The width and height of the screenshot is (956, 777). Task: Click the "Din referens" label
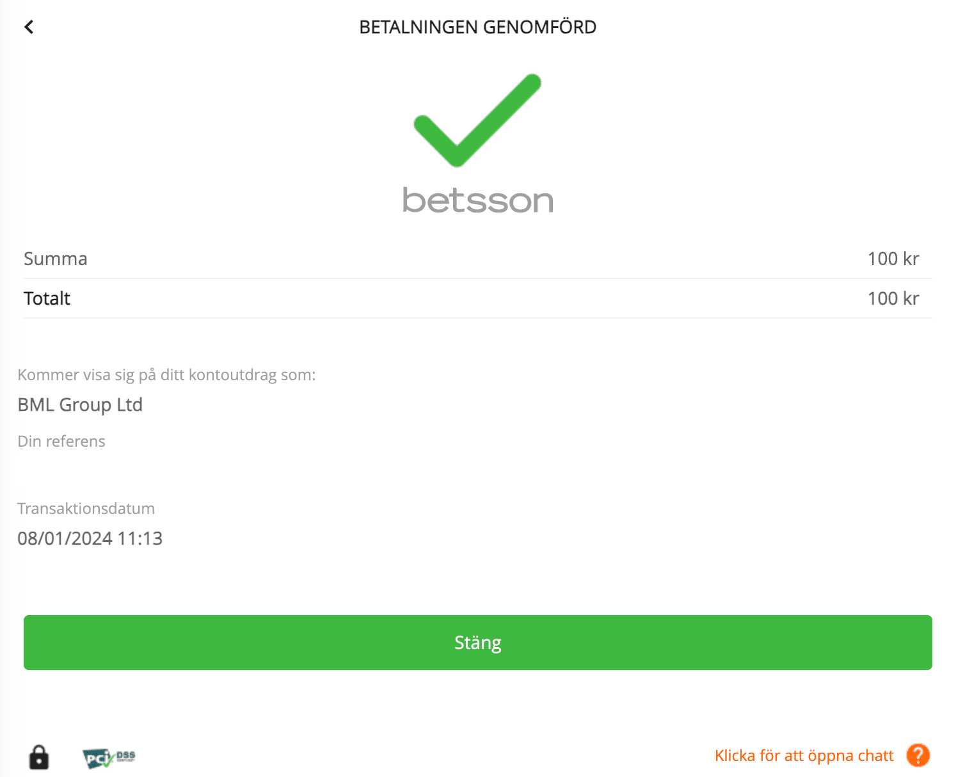(61, 441)
